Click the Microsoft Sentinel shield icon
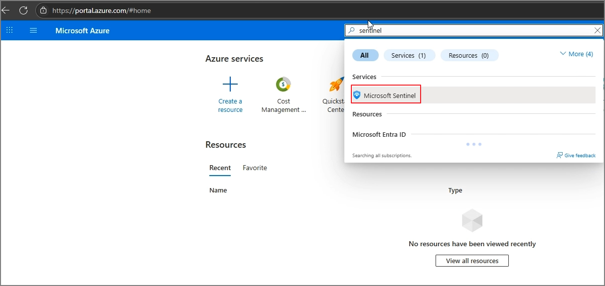Image resolution: width=605 pixels, height=286 pixels. [357, 95]
